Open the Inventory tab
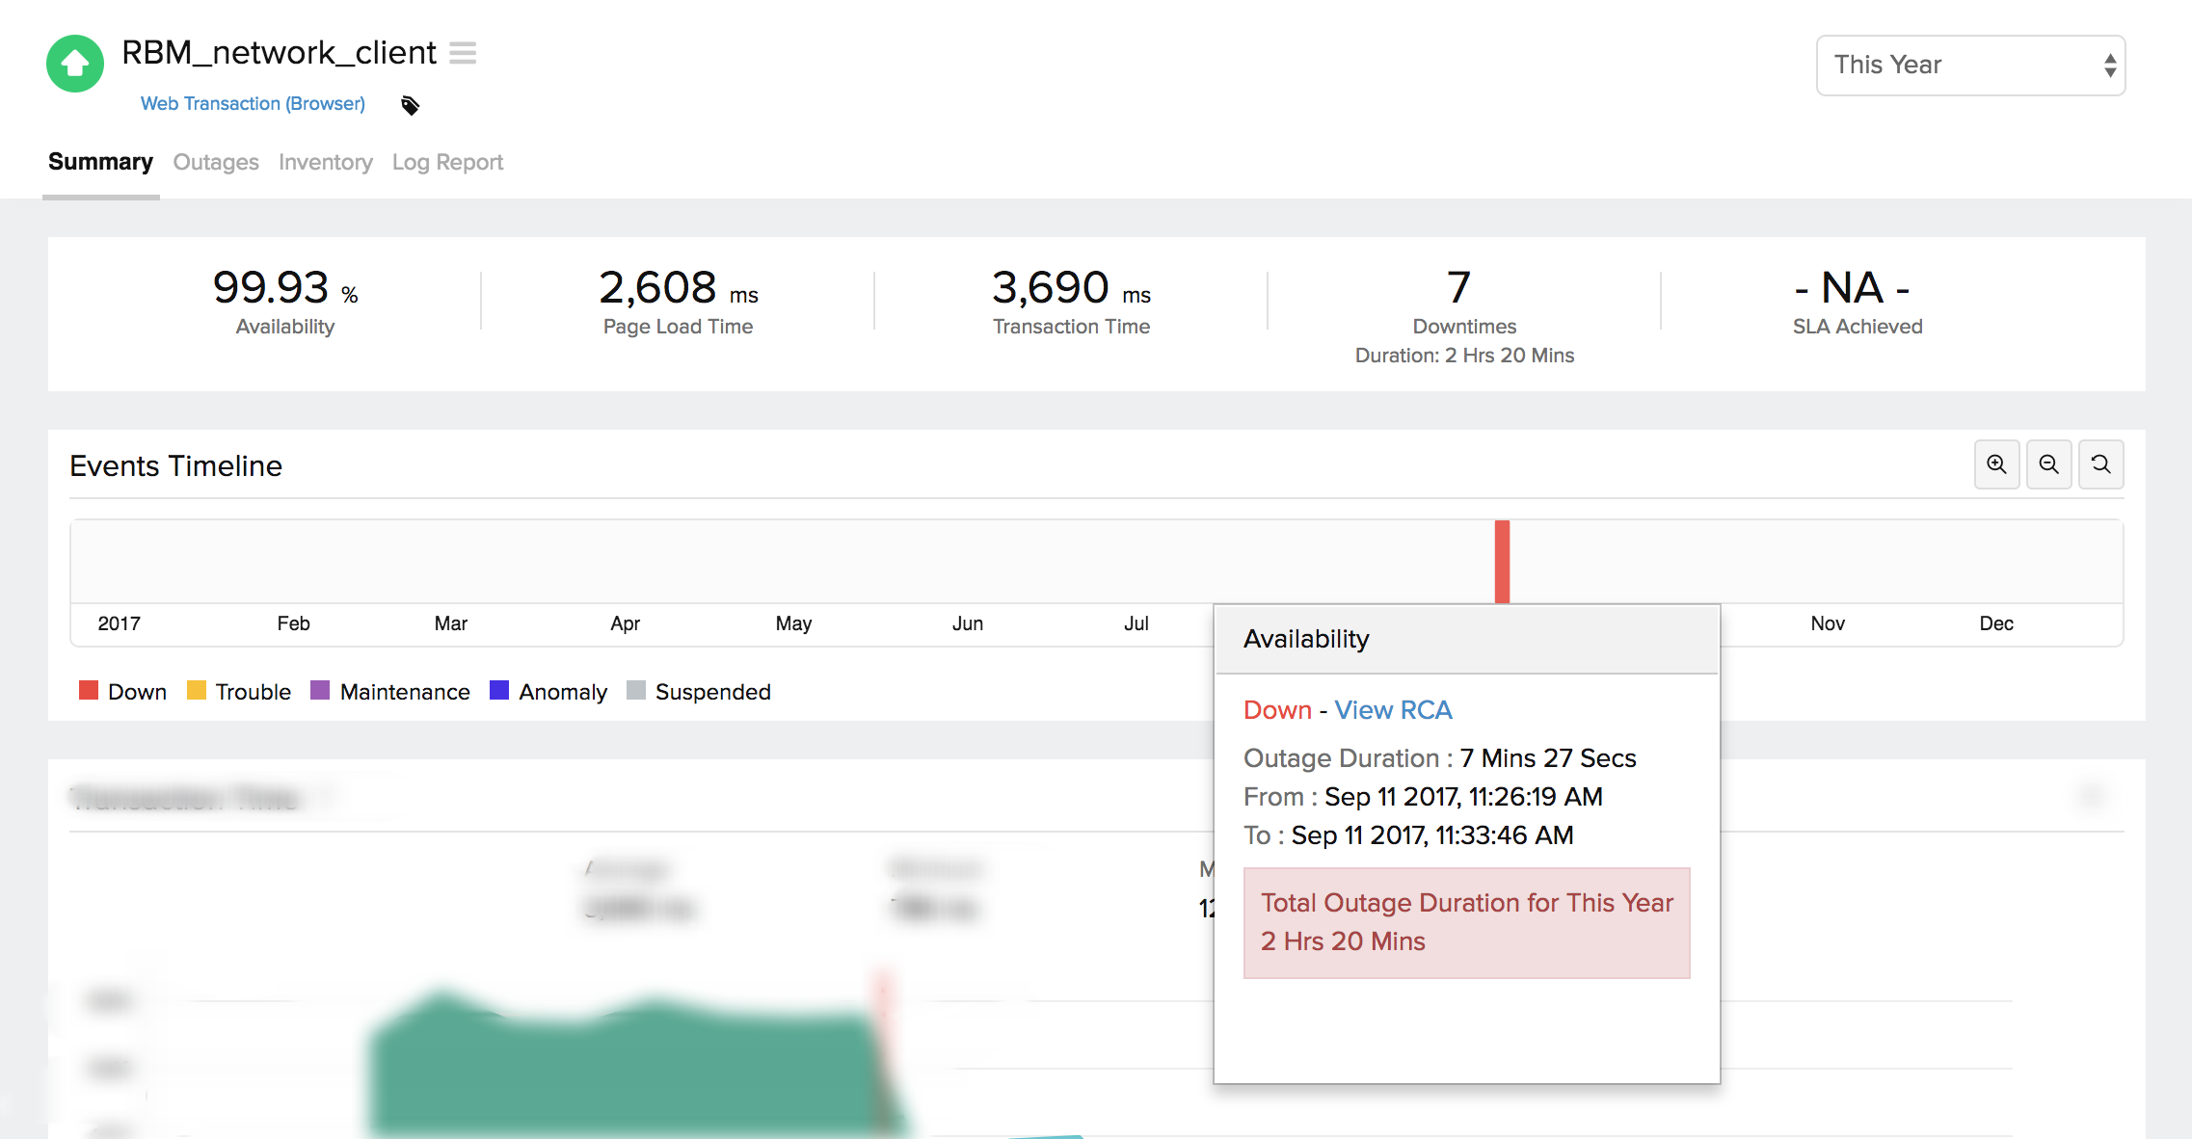Image resolution: width=2192 pixels, height=1139 pixels. coord(325,162)
